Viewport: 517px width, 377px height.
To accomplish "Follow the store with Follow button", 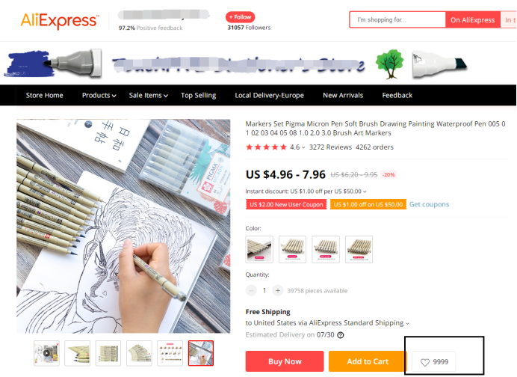I will pos(240,17).
